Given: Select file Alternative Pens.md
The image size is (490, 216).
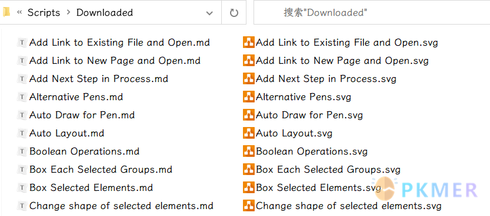Looking at the screenshot, I should click(76, 97).
